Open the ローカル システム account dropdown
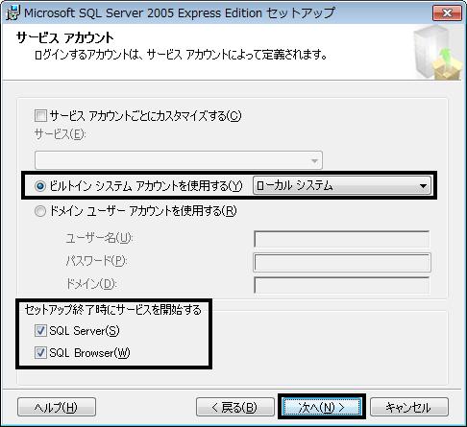 click(x=342, y=185)
